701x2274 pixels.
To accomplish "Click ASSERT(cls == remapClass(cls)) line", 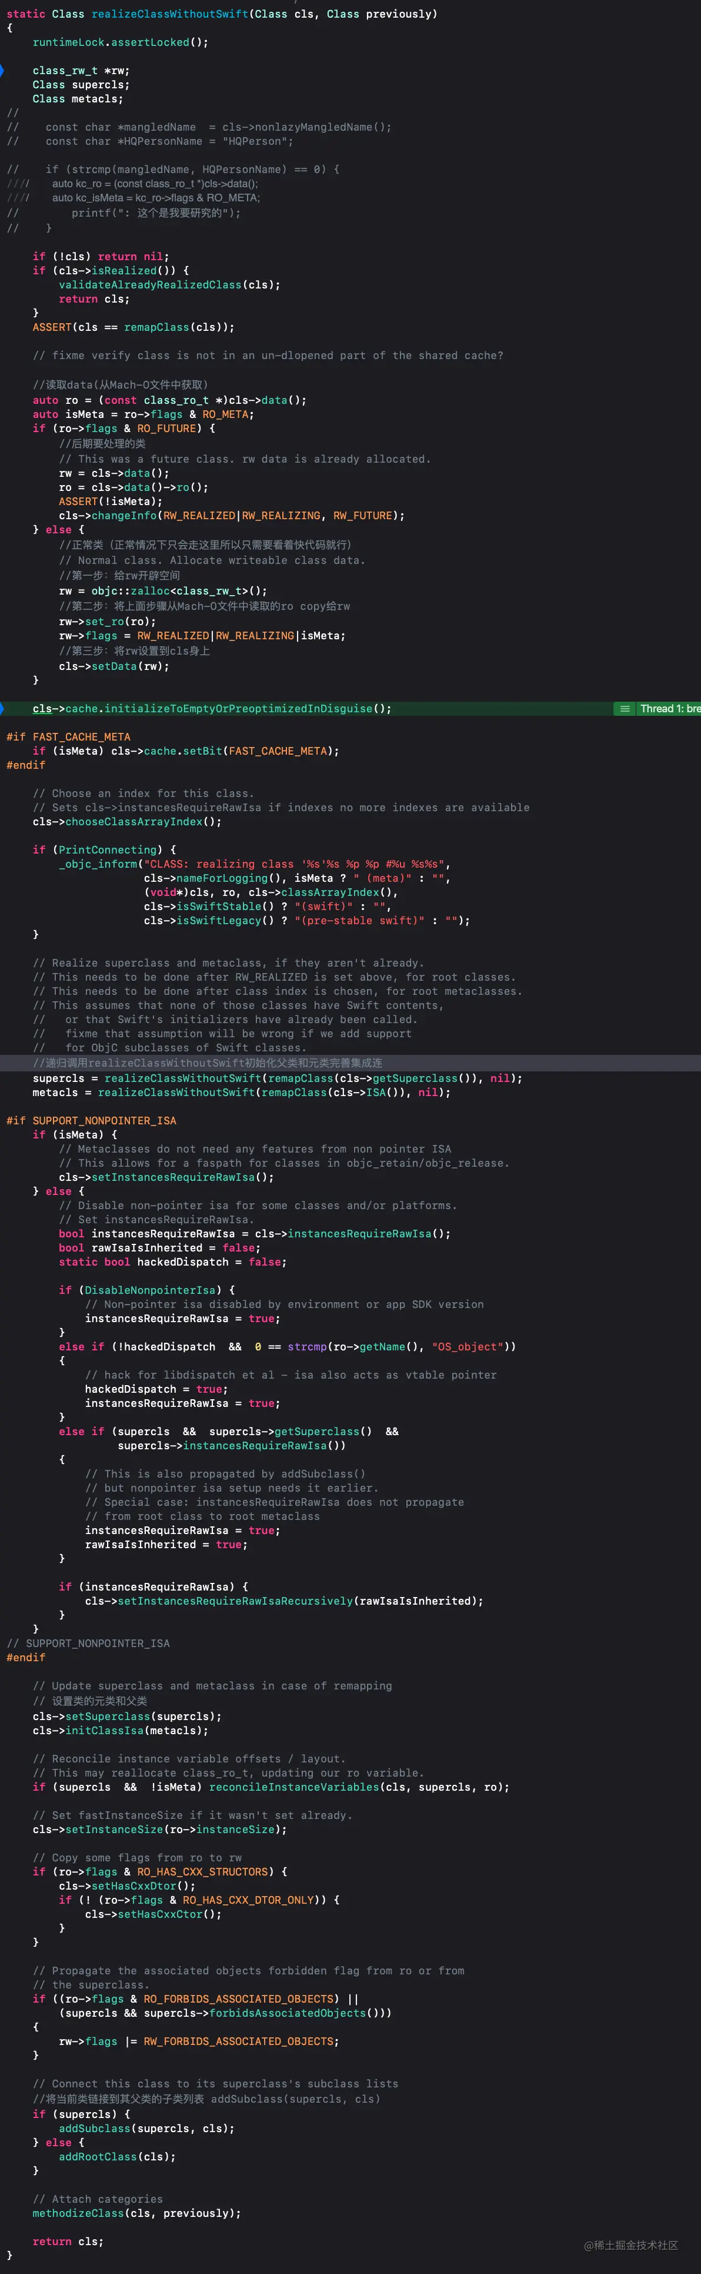I will click(x=133, y=327).
